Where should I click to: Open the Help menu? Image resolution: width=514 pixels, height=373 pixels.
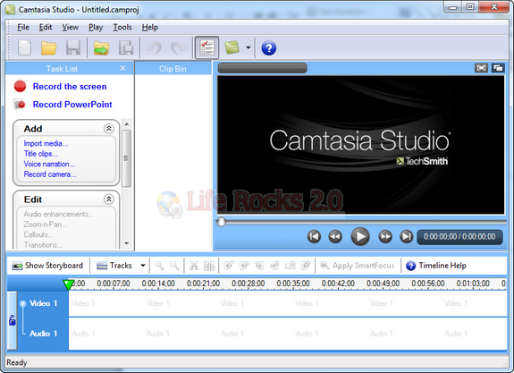pos(150,27)
